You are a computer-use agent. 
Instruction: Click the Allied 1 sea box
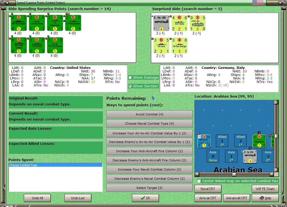(x=222, y=141)
